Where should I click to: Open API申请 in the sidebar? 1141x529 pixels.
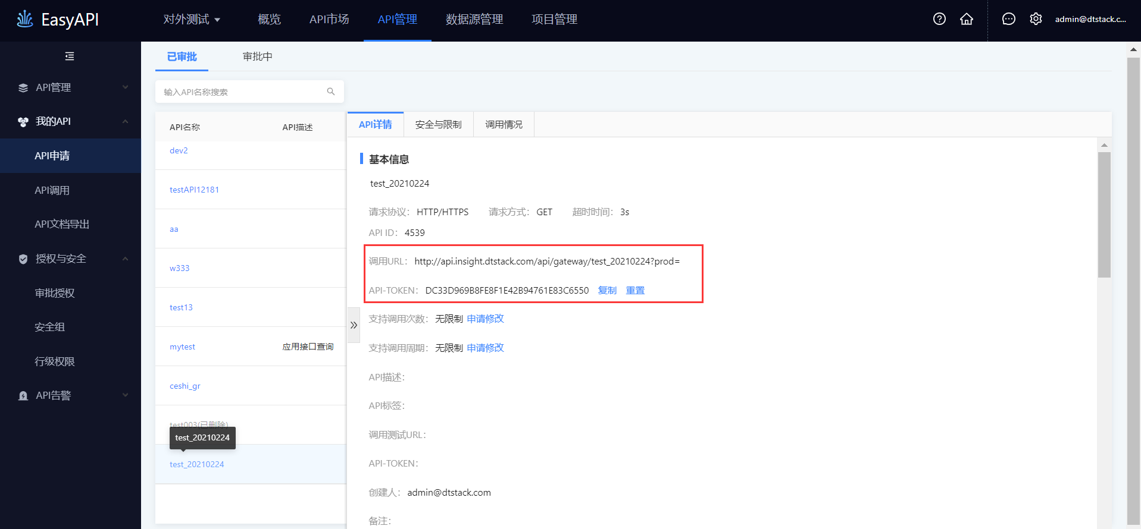click(70, 156)
